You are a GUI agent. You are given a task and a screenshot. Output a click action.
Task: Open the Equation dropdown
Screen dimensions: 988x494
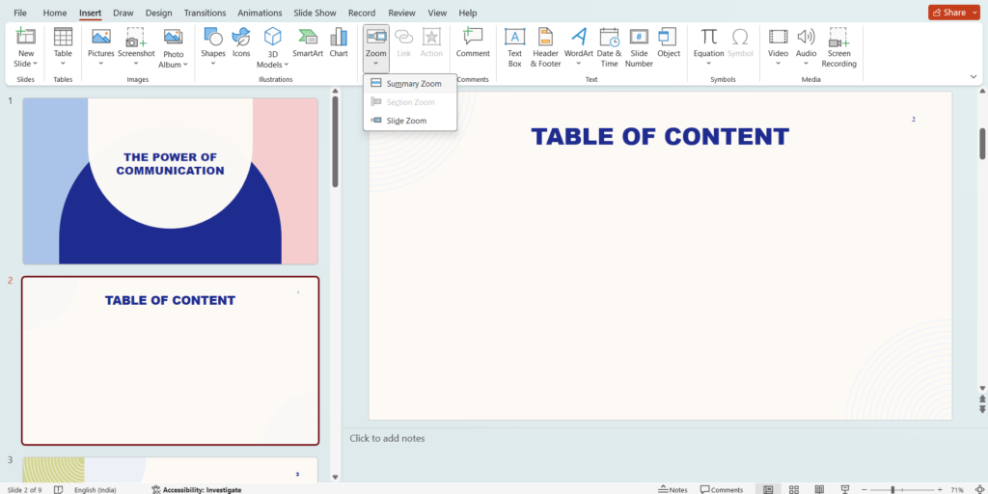point(708,64)
